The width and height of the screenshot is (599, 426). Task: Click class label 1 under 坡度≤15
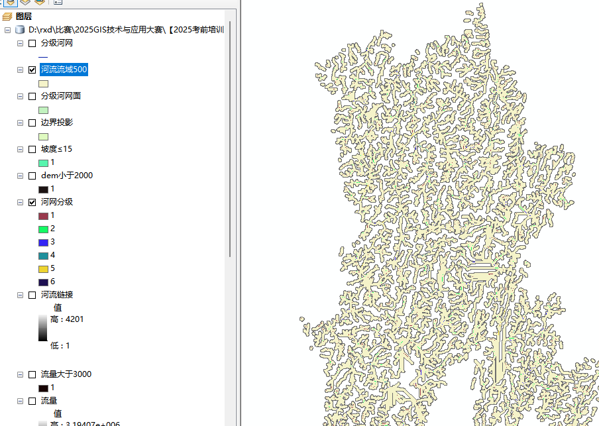(53, 162)
